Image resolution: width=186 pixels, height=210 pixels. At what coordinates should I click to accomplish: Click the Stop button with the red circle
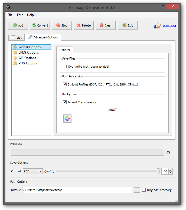point(62,25)
